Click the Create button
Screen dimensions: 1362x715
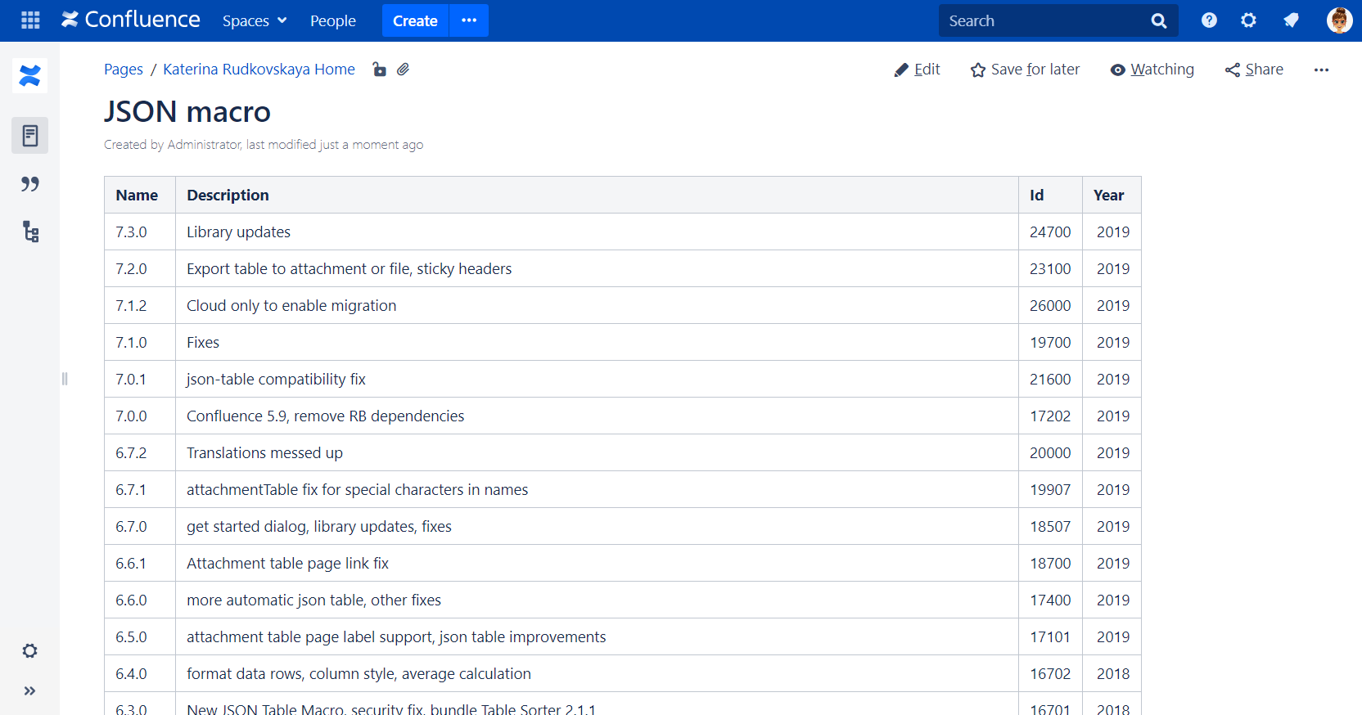(415, 20)
